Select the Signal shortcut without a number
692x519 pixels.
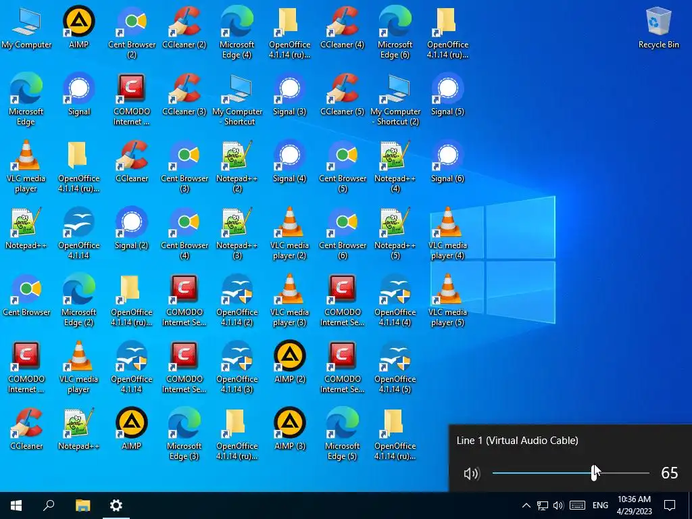[78, 95]
